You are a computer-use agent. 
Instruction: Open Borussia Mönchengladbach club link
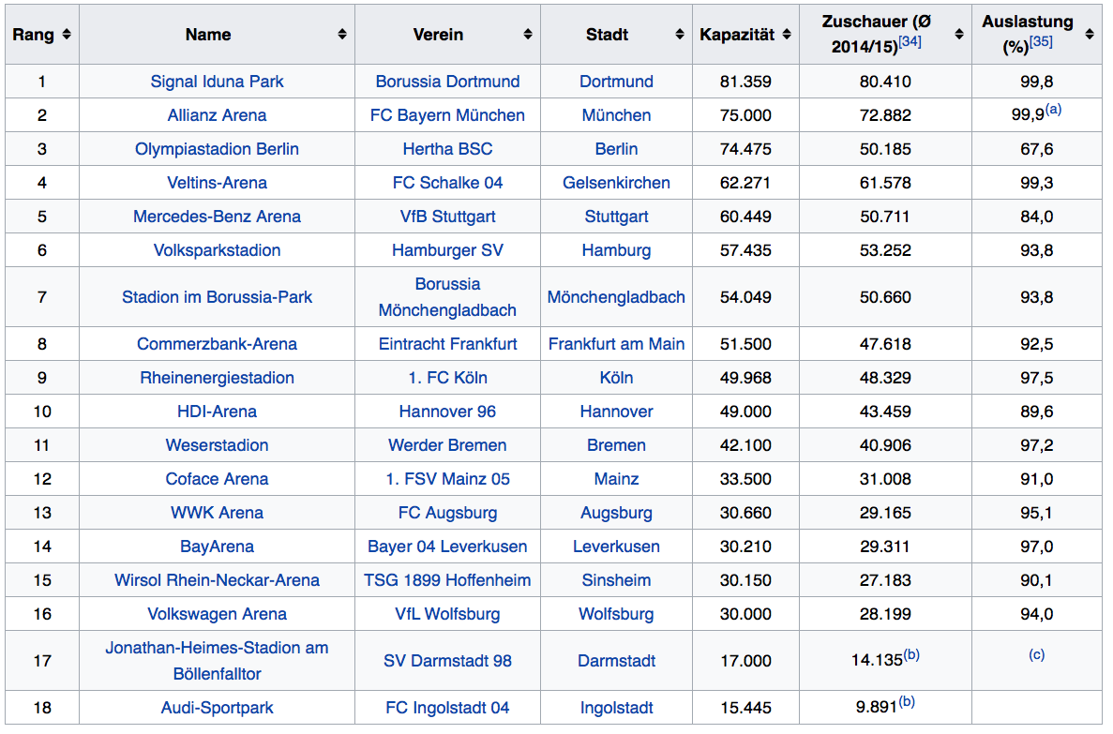447,297
